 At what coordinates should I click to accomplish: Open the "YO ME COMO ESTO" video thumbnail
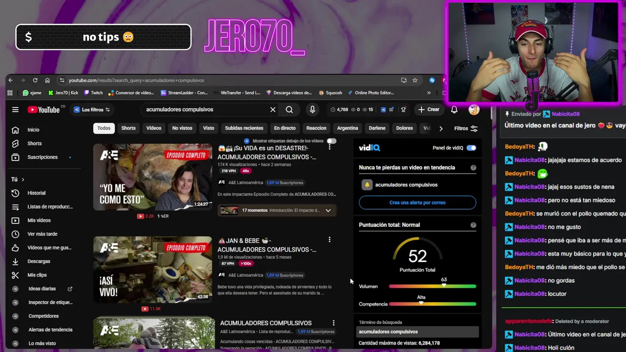click(153, 177)
